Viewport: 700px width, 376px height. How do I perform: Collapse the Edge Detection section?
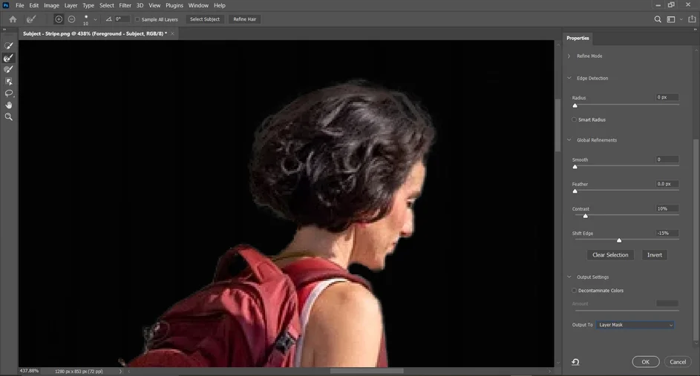click(569, 78)
